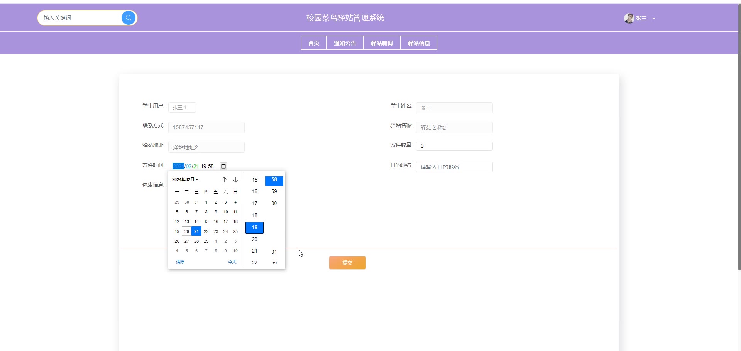
Task: Click the user avatar picture
Action: click(629, 18)
